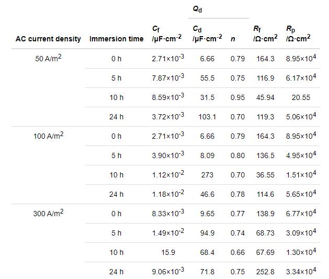Click the Cd cell value 103.1

click(207, 117)
